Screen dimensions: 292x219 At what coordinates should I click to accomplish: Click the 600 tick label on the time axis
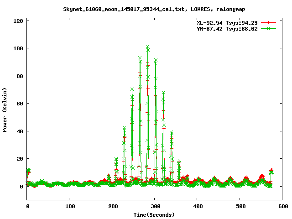click(x=282, y=207)
